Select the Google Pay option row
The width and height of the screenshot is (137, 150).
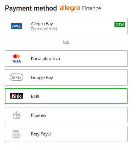pyautogui.click(x=66, y=77)
